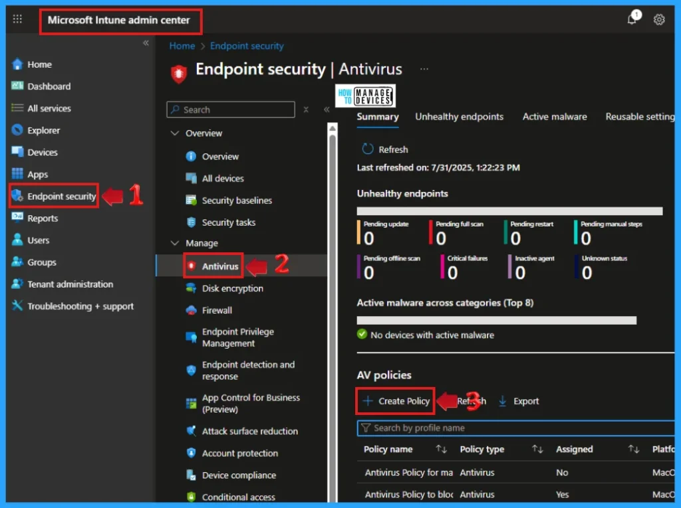This screenshot has height=508, width=681.
Task: Go to Home breadcrumb link
Action: click(182, 46)
